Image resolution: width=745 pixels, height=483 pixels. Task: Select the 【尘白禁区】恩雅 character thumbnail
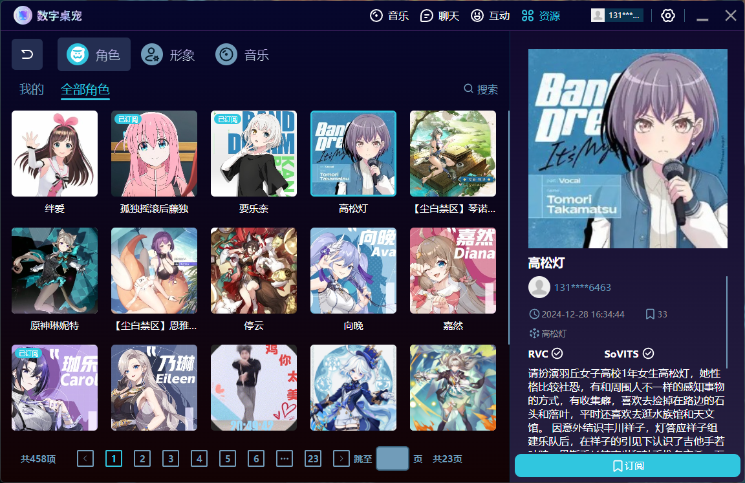coord(154,271)
